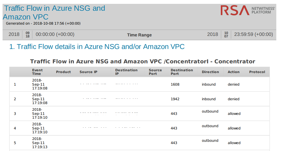Click the Destination IP column header

click(126, 72)
